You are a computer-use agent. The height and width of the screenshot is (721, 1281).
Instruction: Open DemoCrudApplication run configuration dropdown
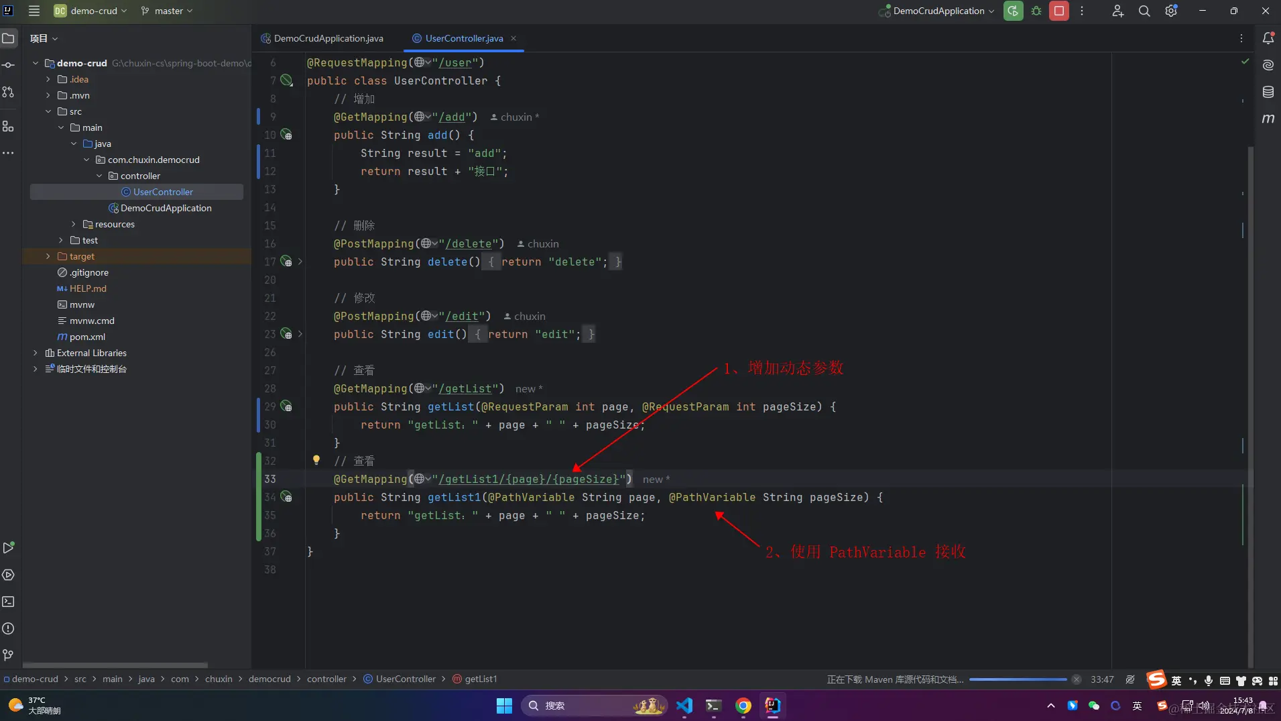click(x=936, y=11)
